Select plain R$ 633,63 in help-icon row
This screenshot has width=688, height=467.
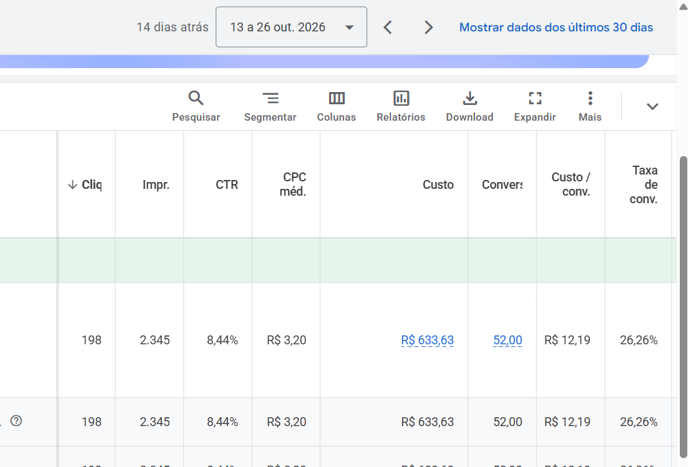tap(427, 422)
